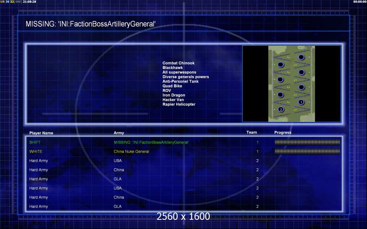
Task: Click WHITE player's loading progress bar
Action: (307, 152)
